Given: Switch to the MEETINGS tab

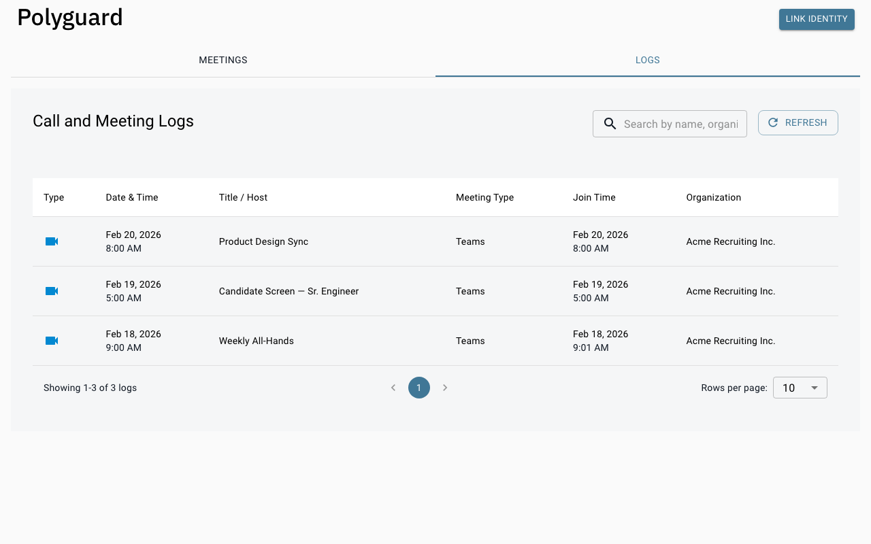Looking at the screenshot, I should point(223,60).
